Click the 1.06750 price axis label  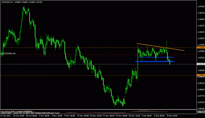point(201,13)
